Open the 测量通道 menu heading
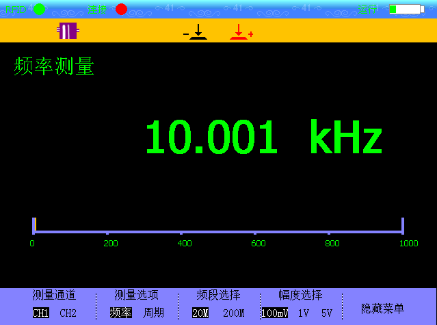 pos(54,296)
